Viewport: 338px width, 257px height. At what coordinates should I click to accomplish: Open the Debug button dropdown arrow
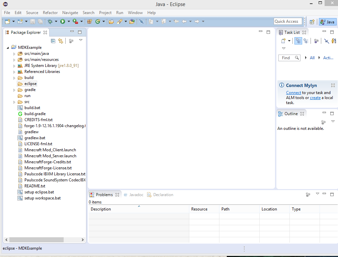point(56,21)
